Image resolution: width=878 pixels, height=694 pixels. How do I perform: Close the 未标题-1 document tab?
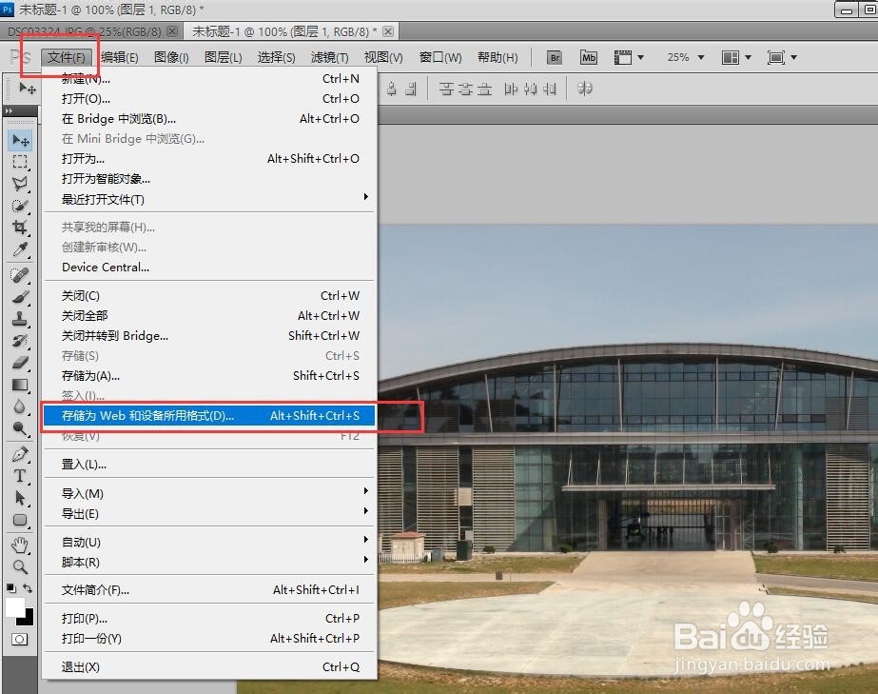click(388, 31)
